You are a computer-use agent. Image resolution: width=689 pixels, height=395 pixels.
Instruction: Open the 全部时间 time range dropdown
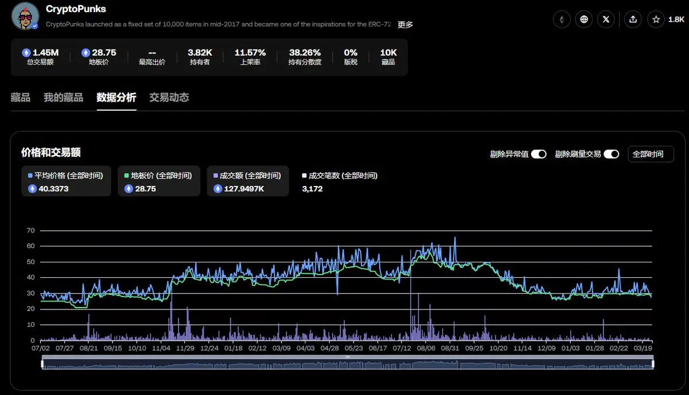click(651, 154)
